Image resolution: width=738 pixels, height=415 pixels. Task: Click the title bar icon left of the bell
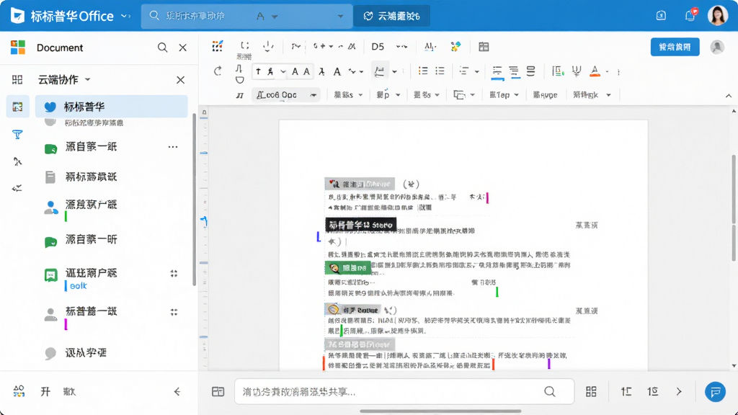pyautogui.click(x=661, y=16)
